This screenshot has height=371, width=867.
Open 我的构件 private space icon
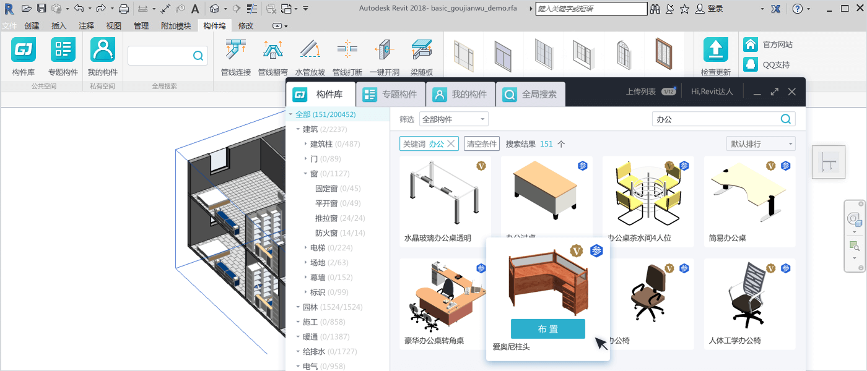[103, 49]
